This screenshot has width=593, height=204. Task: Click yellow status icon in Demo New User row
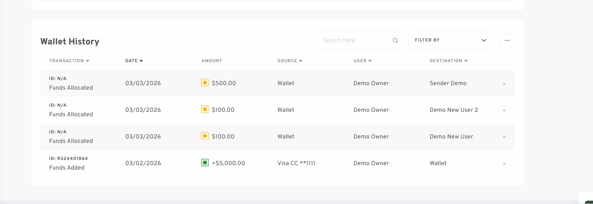tap(205, 136)
